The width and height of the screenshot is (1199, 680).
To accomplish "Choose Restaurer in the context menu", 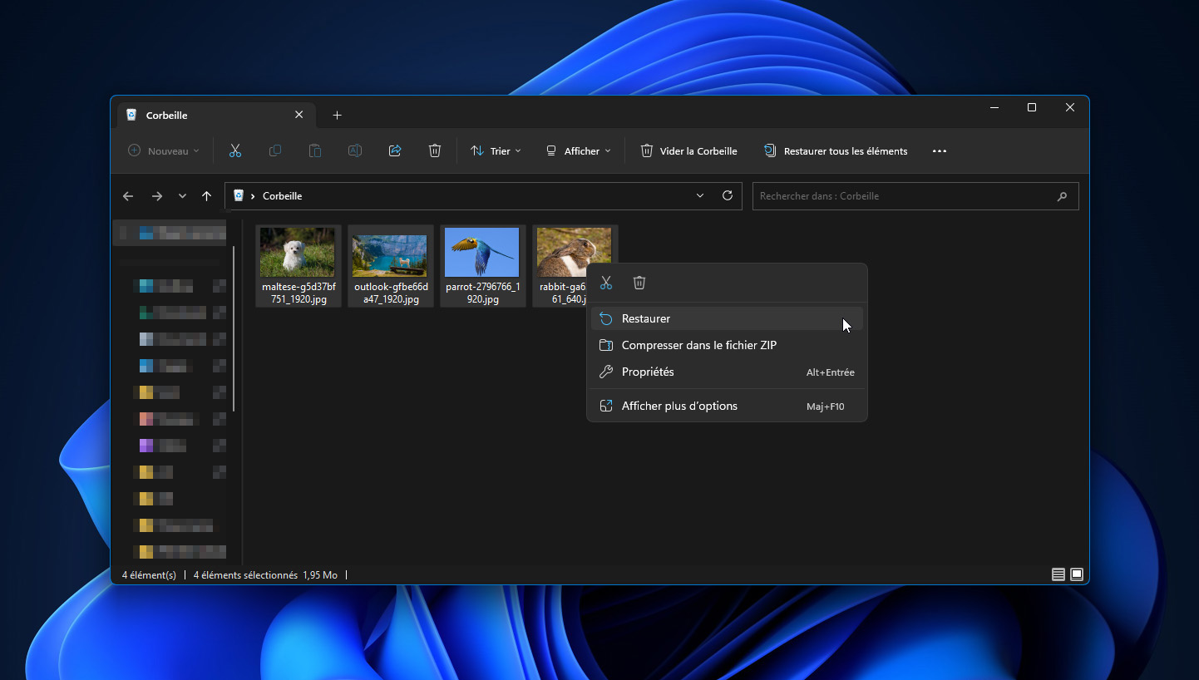I will (x=727, y=318).
